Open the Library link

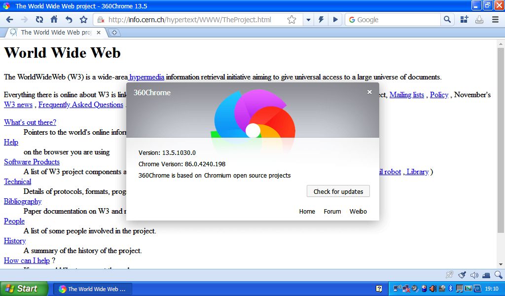417,172
